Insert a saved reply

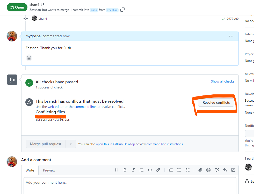(225, 170)
